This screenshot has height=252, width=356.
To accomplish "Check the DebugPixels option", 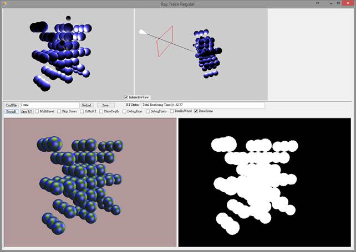I will point(148,111).
